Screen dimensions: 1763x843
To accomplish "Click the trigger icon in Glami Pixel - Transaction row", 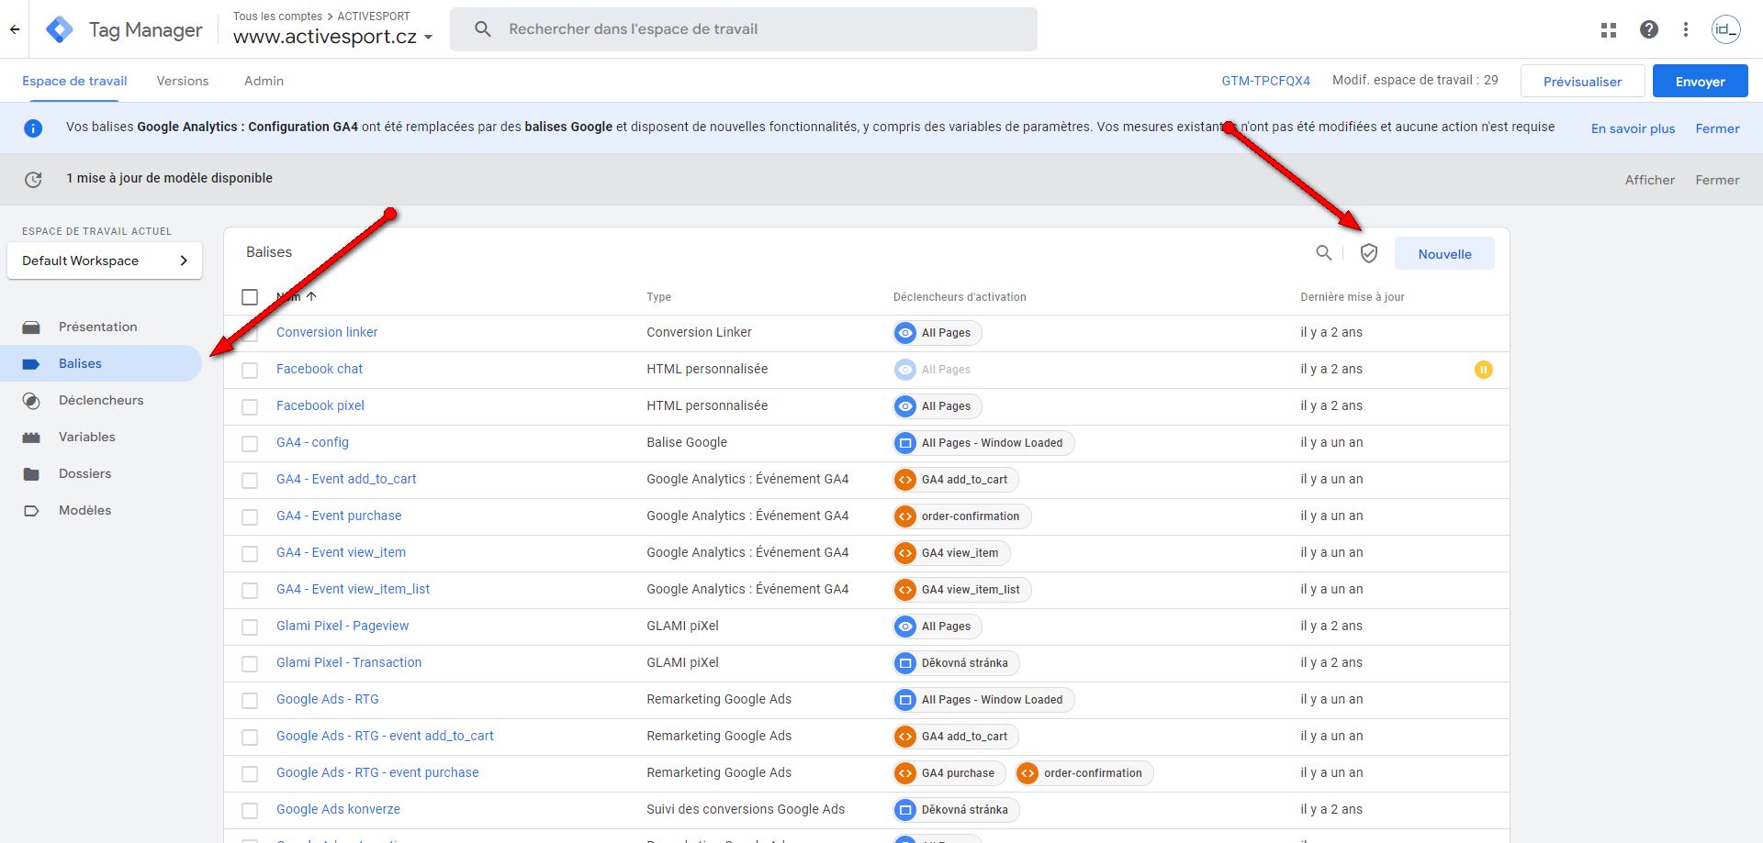I will tap(905, 663).
